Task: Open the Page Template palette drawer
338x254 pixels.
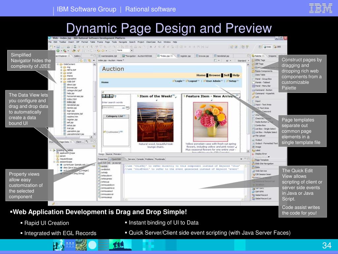Action: (260, 160)
